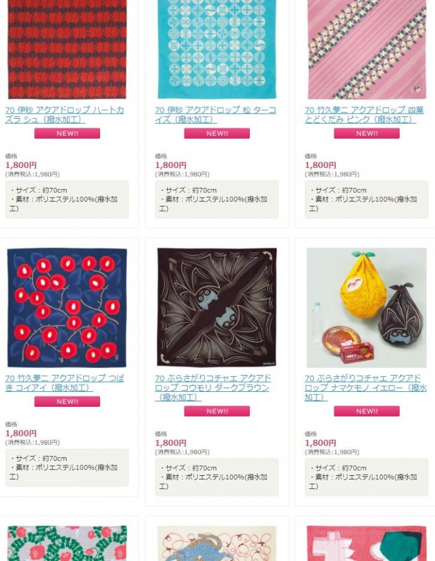Viewport: 435px width, 561px height.
Task: View the navy camellia furoshiki thumbnail
Action: coord(67,308)
